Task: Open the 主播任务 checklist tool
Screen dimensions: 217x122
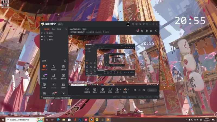Action: pyautogui.click(x=63, y=68)
